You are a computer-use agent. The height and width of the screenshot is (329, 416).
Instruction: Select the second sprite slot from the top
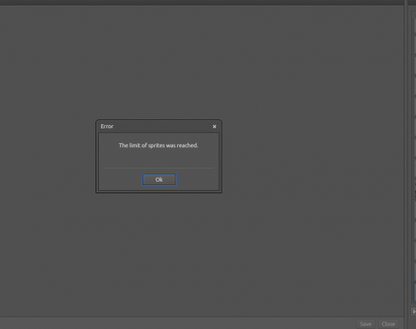tap(414, 44)
